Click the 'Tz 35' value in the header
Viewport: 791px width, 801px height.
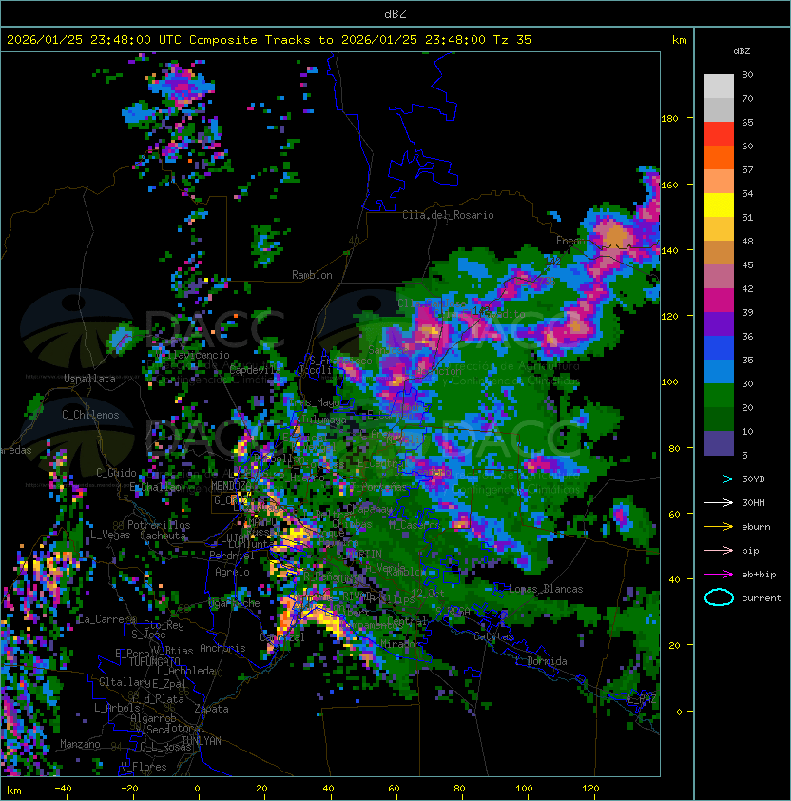[512, 40]
